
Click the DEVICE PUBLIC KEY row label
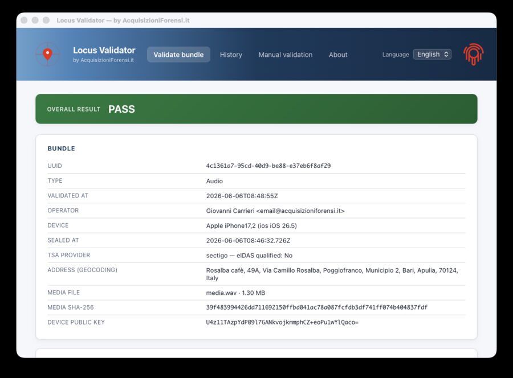click(76, 322)
